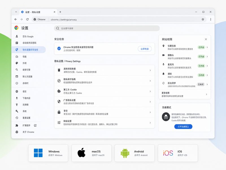The image size is (226, 170).
Task: Click the 关于 Chrome icon in sidebar
Action: point(17,132)
